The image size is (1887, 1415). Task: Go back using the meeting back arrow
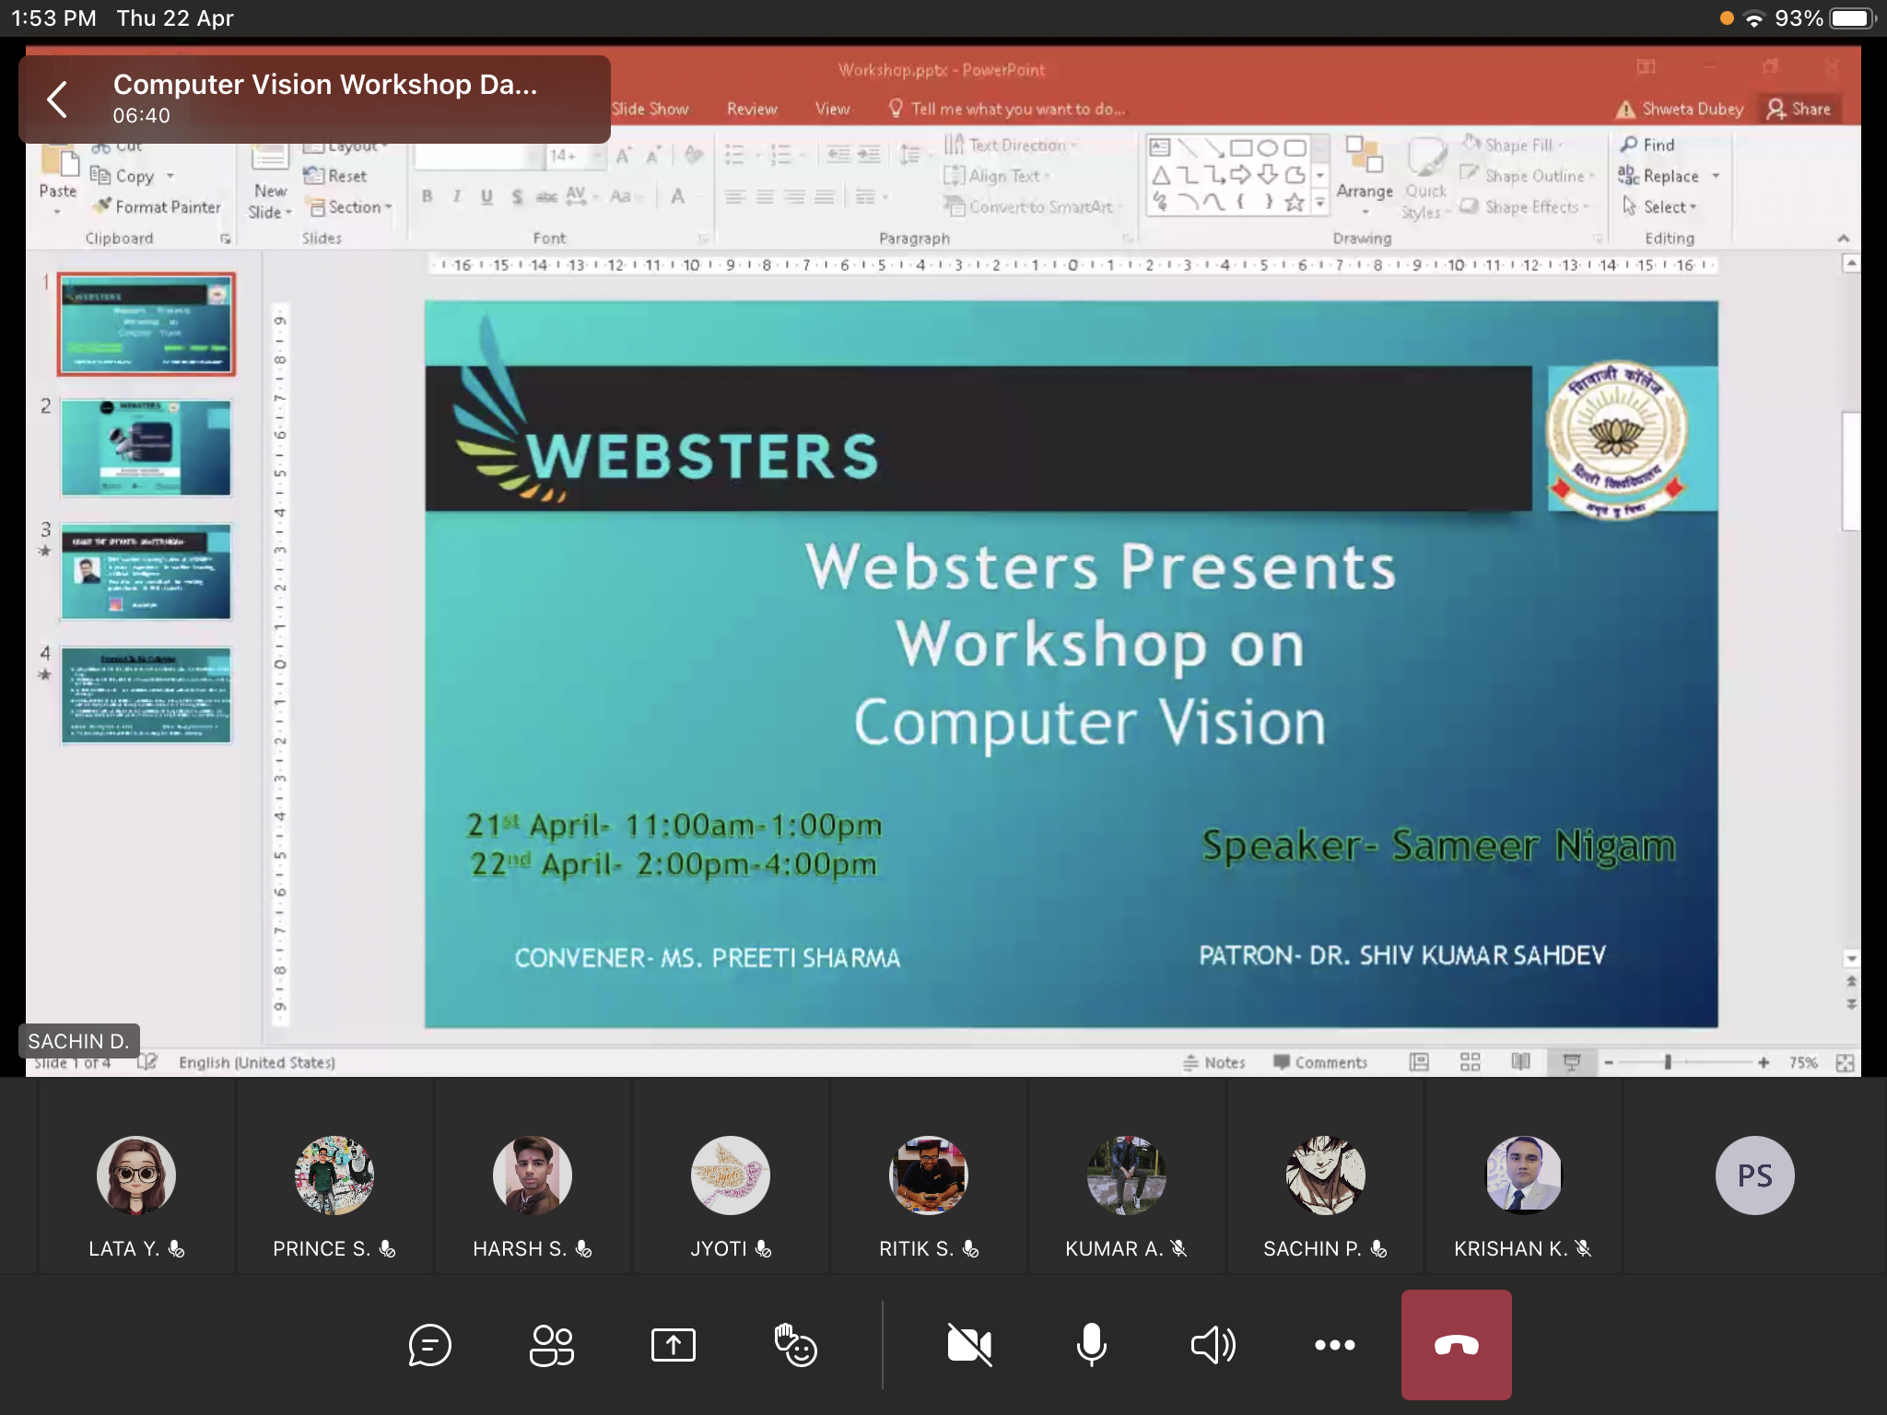57,99
